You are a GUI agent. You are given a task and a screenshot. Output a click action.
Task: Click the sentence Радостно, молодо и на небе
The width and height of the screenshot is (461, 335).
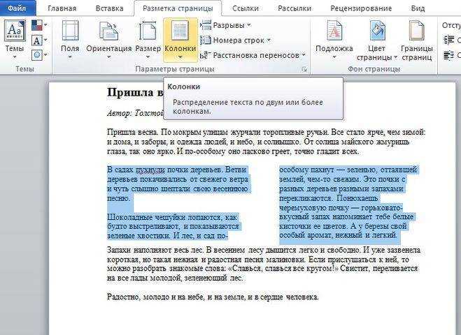click(x=213, y=297)
